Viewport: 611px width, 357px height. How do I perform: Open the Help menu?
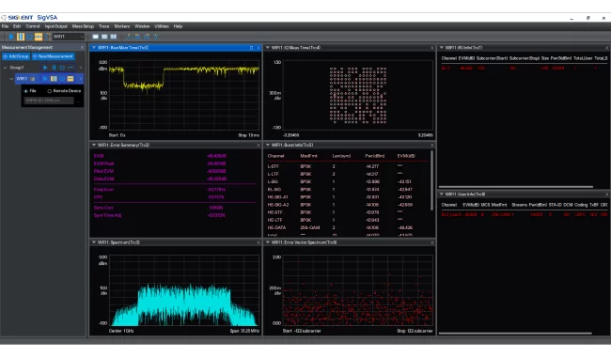point(178,26)
